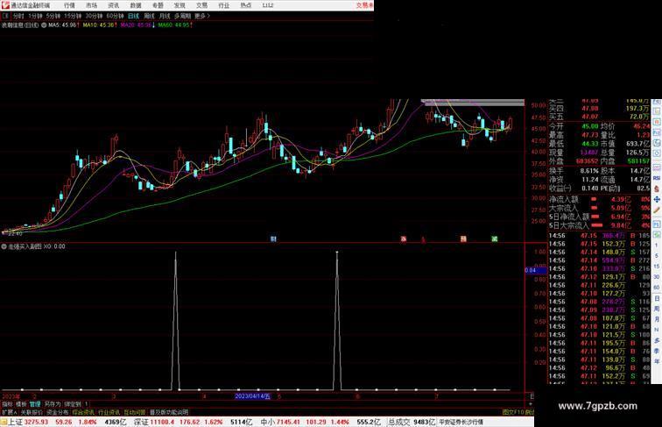This screenshot has height=427, width=662.
Task: Click the 60-minute shortcut in right sidebar
Action: [657, 288]
